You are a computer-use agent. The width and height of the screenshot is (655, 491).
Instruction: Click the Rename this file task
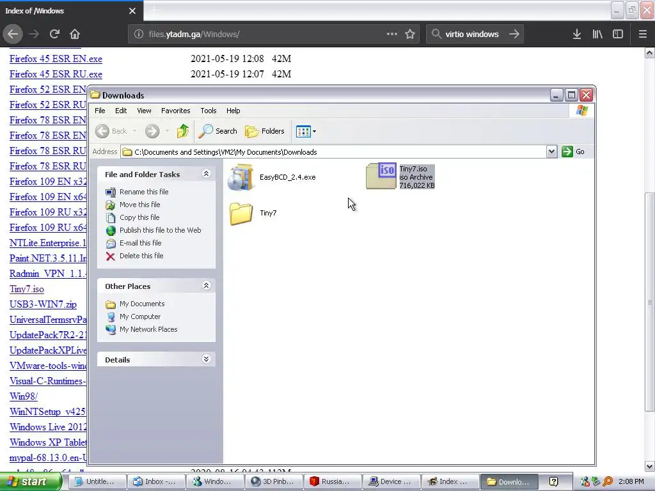144,192
